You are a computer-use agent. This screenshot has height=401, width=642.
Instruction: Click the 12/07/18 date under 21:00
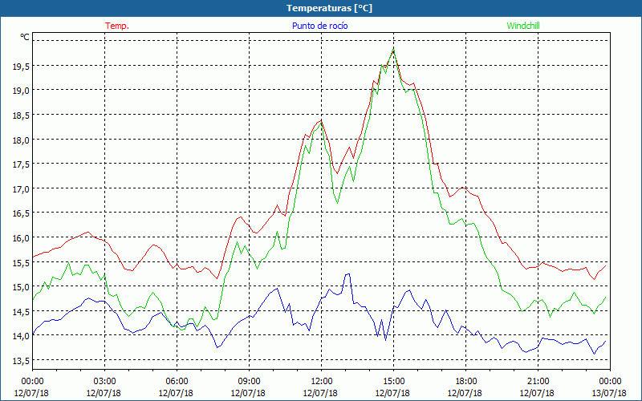point(537,393)
